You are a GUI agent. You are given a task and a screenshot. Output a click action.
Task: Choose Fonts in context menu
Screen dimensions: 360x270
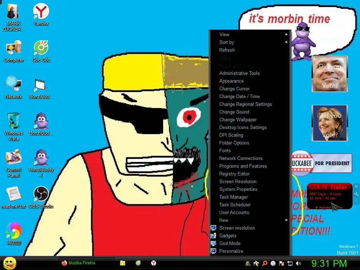(250, 150)
